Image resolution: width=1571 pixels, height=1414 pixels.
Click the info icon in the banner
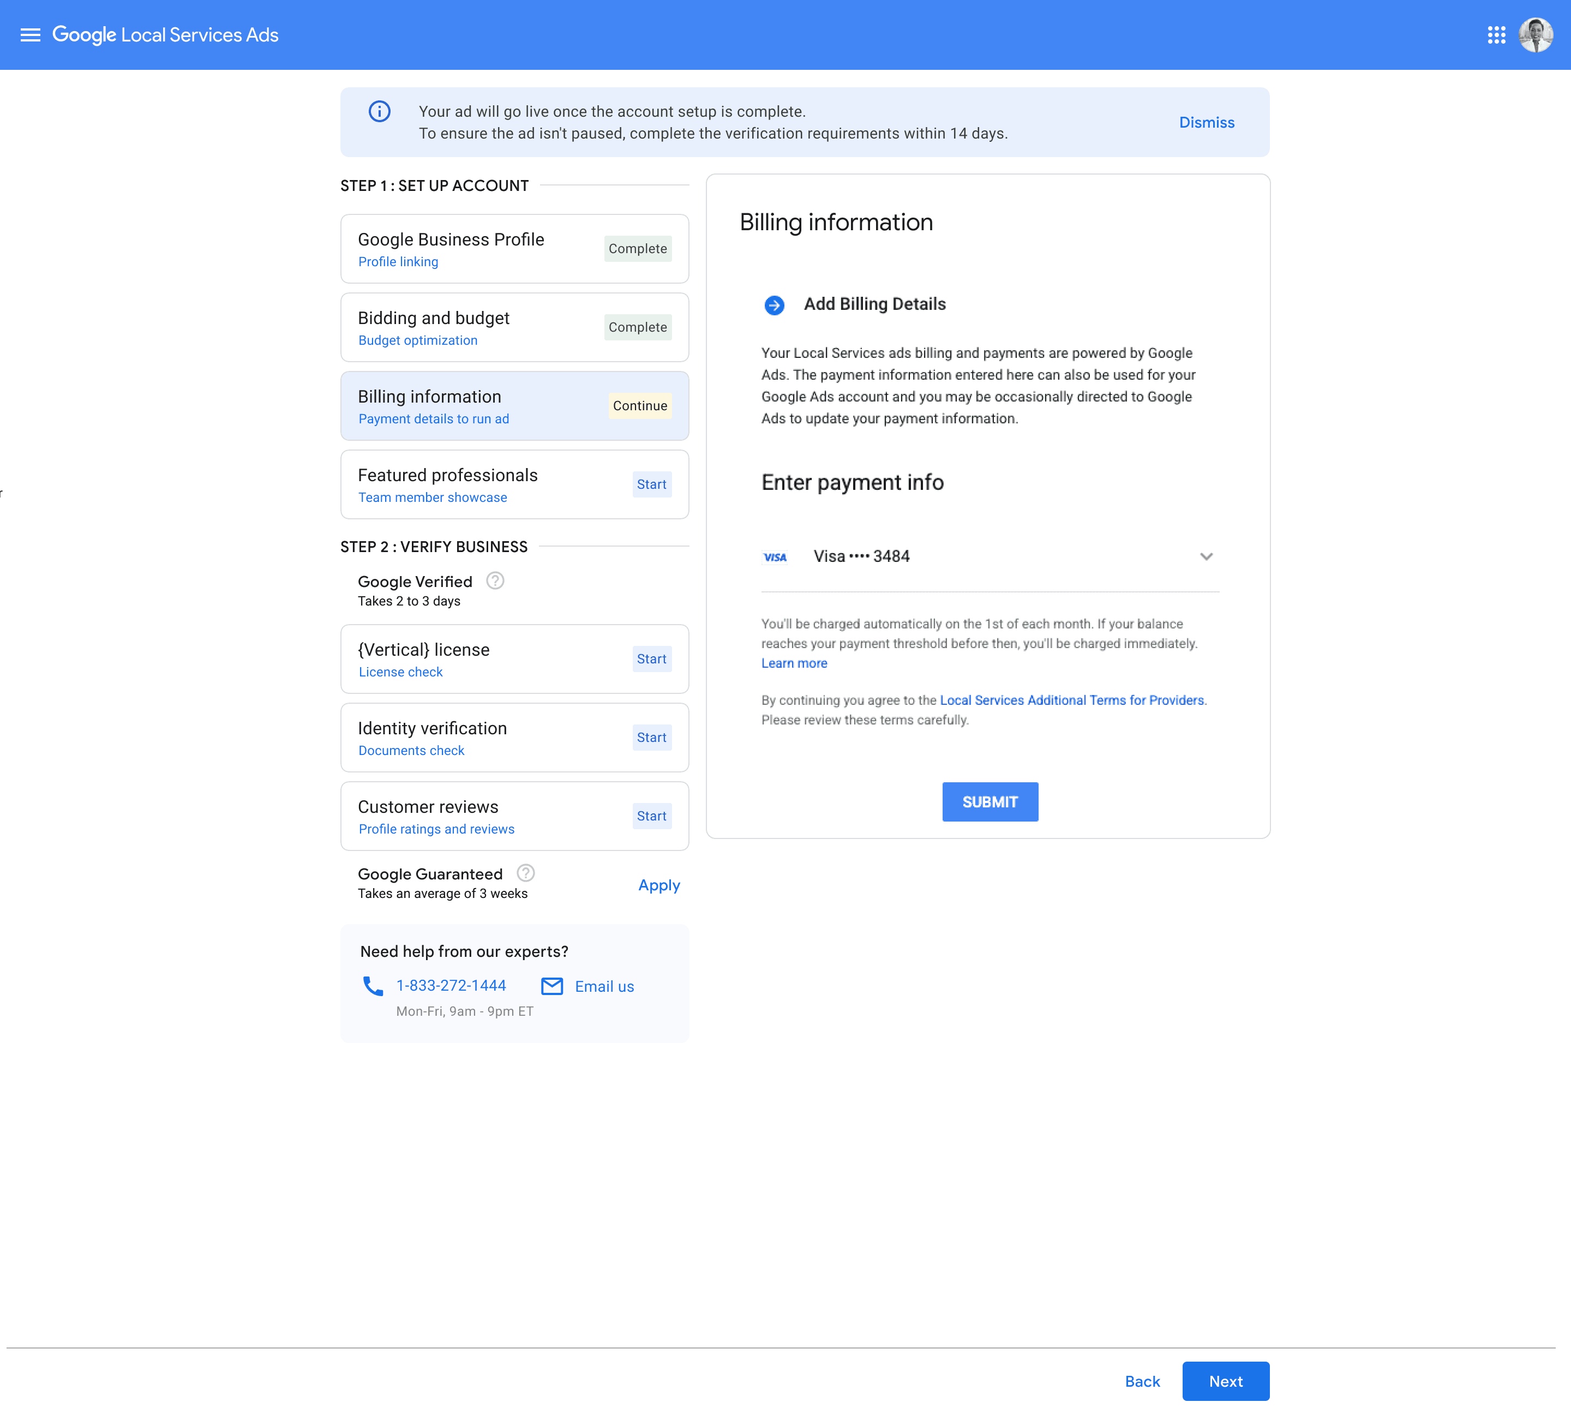coord(379,111)
